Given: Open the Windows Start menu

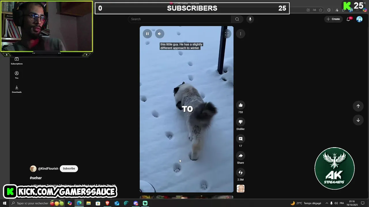Looking at the screenshot, I should point(4,203).
